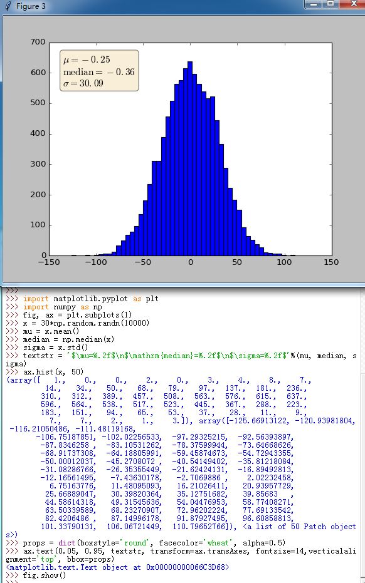Click the -100 tick label on x-axis

[96, 262]
